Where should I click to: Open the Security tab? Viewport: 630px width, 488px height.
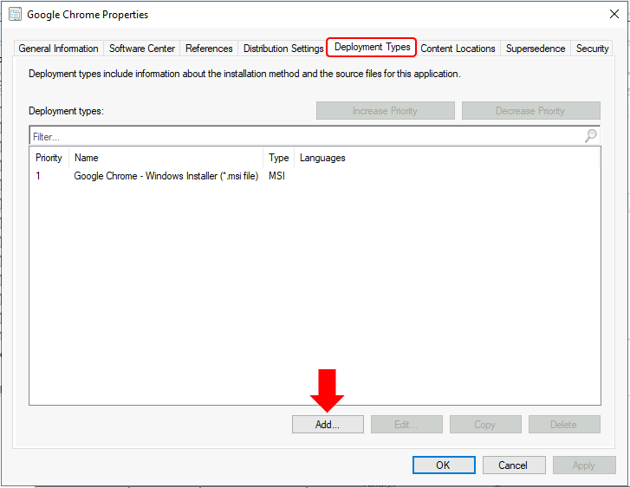(x=592, y=49)
